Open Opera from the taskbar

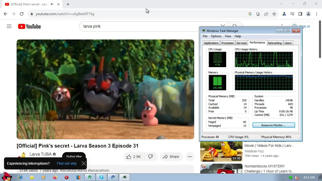[x=67, y=177]
